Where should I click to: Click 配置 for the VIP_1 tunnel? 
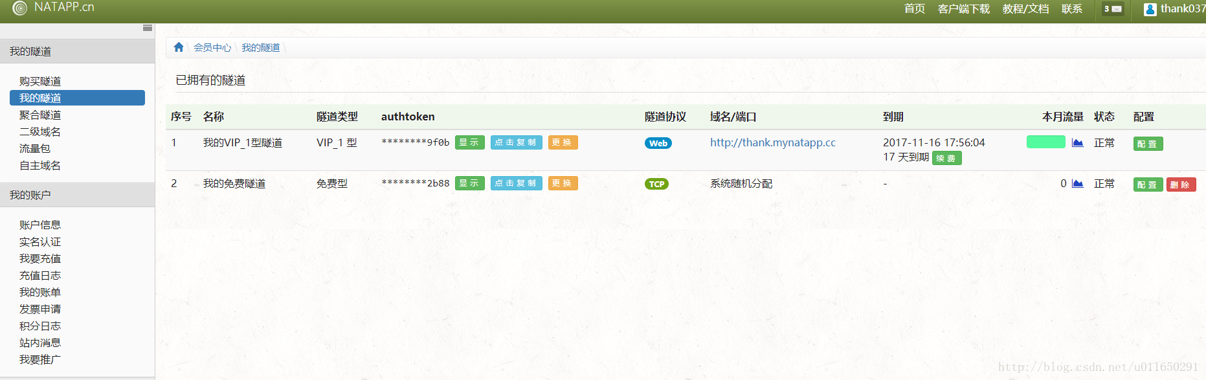click(1147, 144)
